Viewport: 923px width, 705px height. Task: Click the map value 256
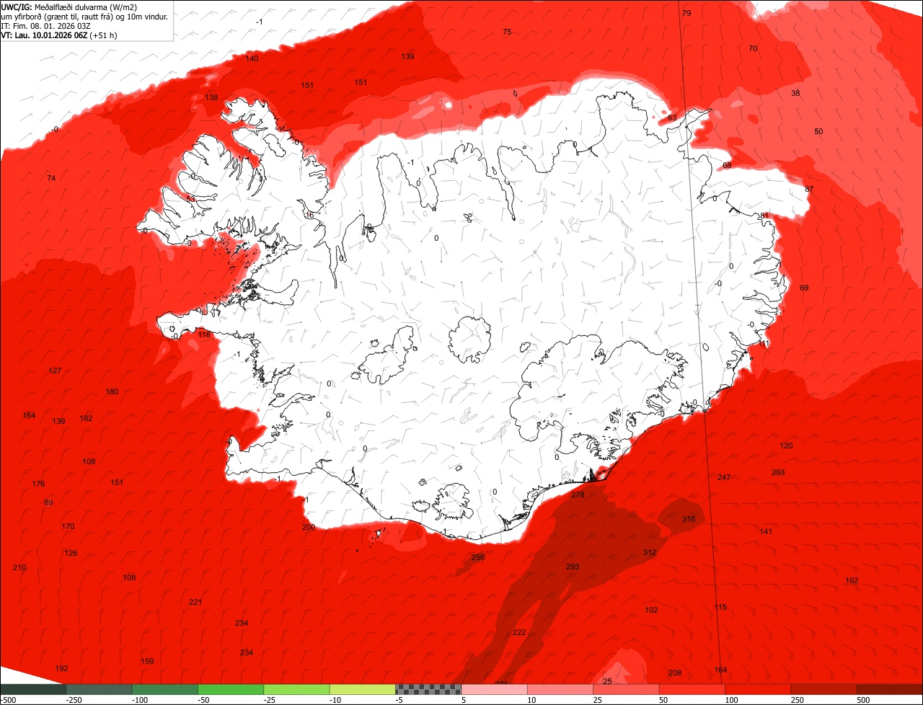(x=478, y=558)
